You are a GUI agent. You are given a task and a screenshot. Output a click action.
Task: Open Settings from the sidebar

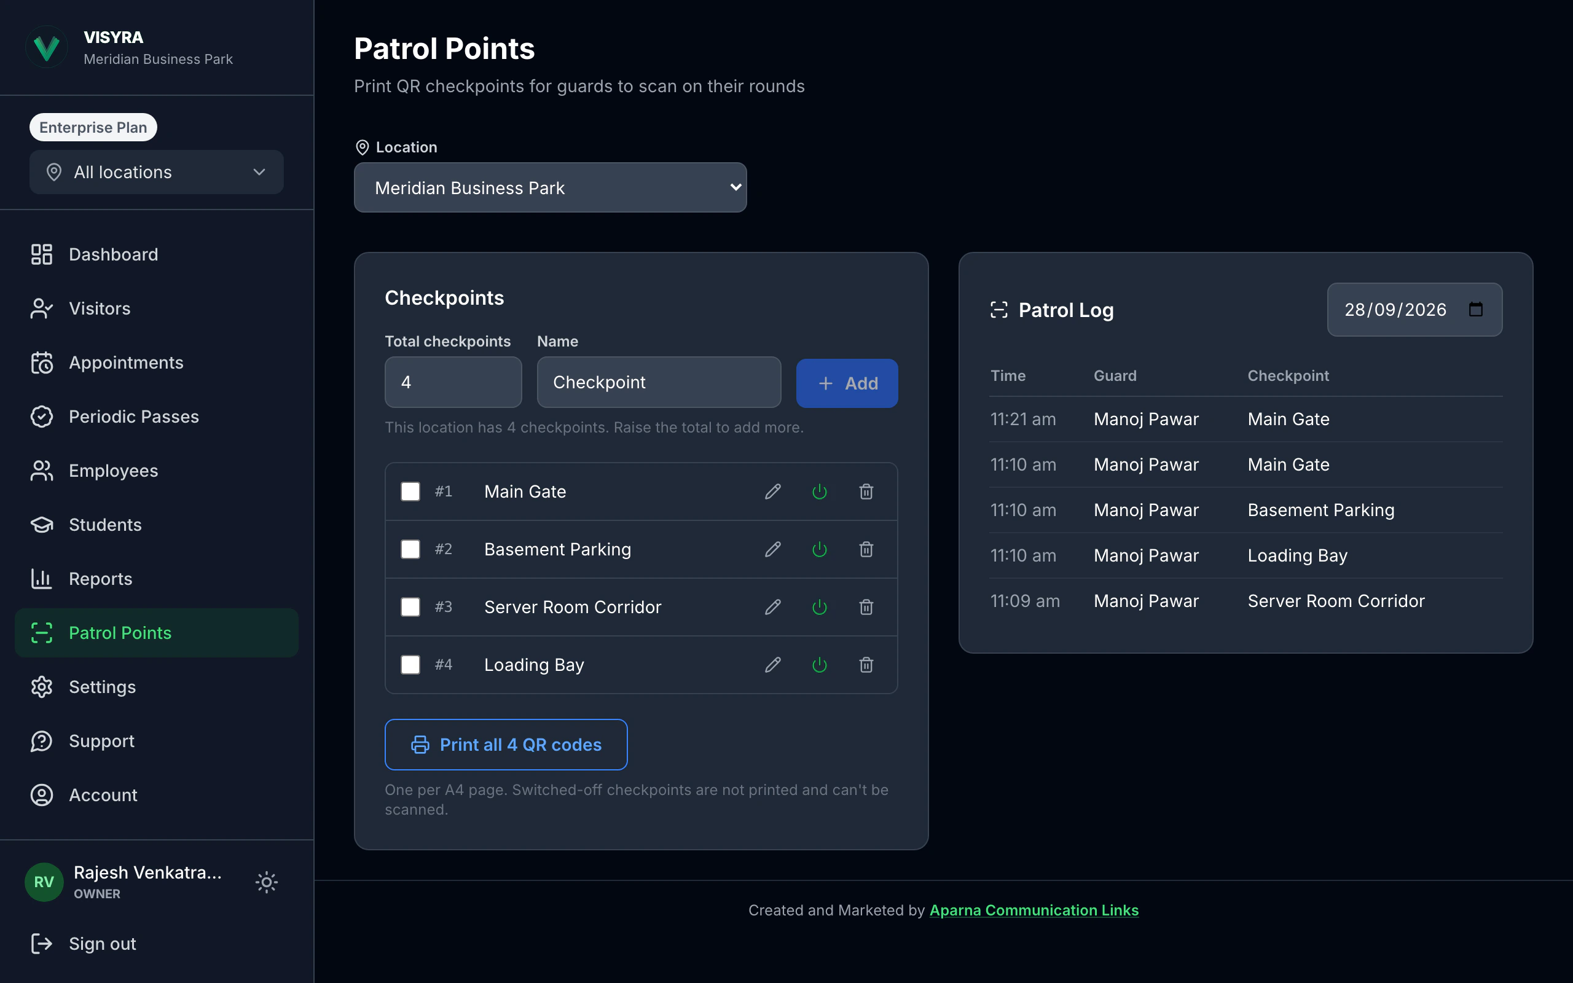(x=157, y=687)
